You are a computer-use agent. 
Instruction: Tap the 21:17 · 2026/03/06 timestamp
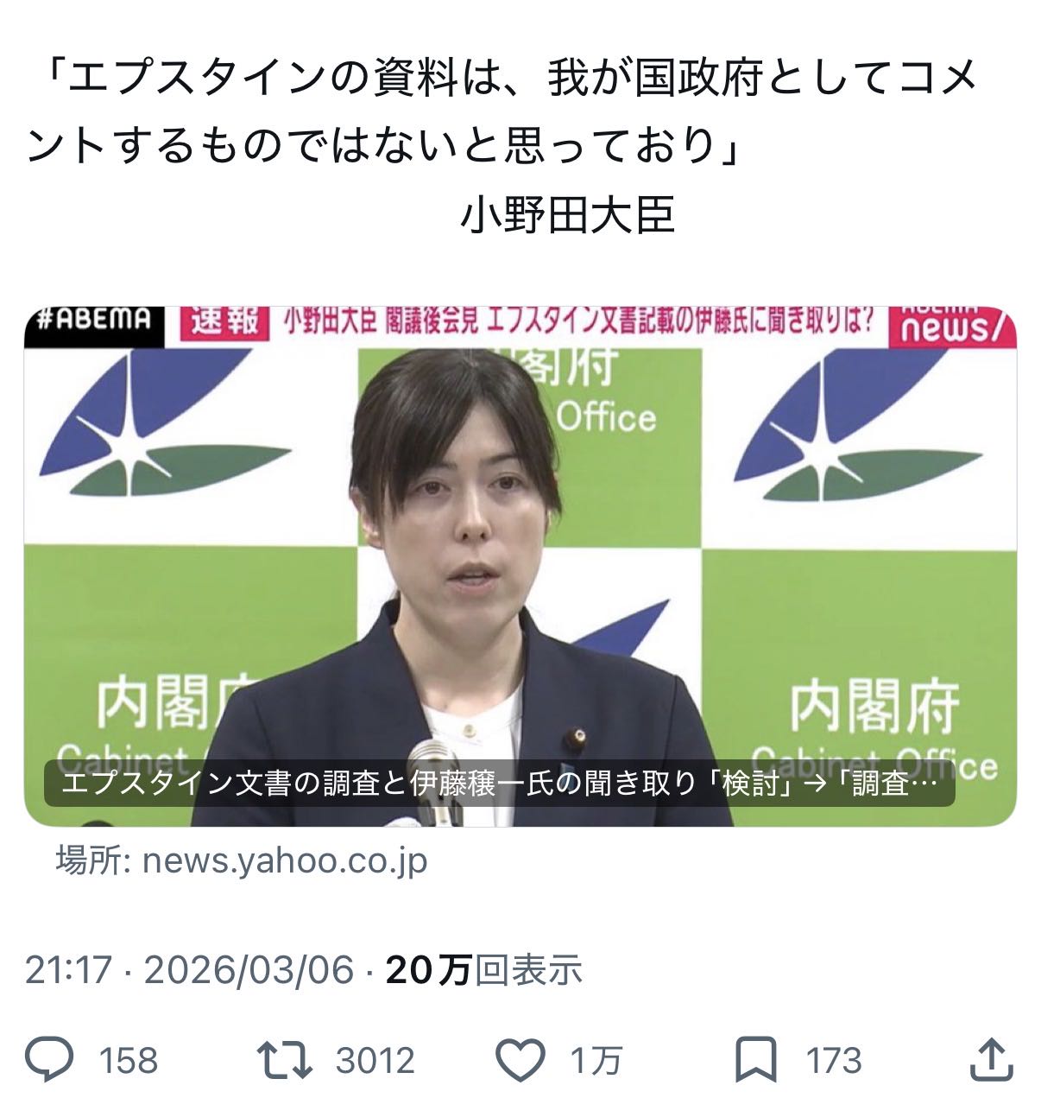(x=189, y=970)
